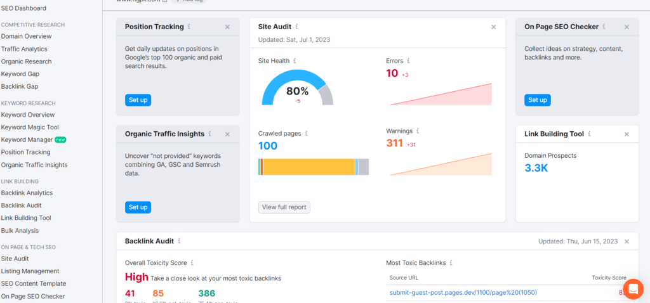Open Traffic Analytics in sidebar
The width and height of the screenshot is (650, 303).
coord(24,49)
